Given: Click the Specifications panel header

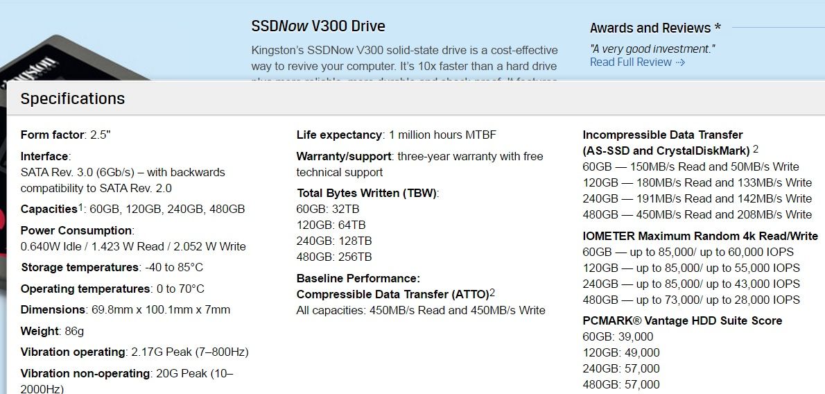Looking at the screenshot, I should coord(416,98).
